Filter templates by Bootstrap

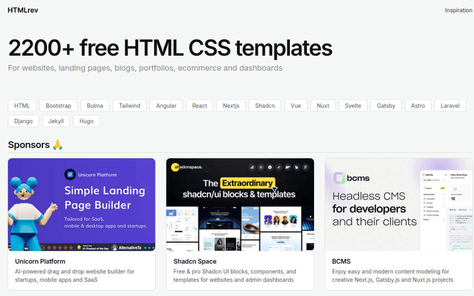click(x=58, y=106)
